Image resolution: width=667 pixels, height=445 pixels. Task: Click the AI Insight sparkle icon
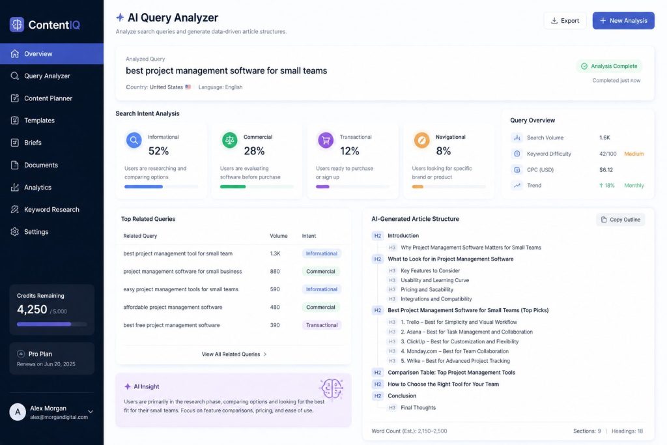[127, 386]
